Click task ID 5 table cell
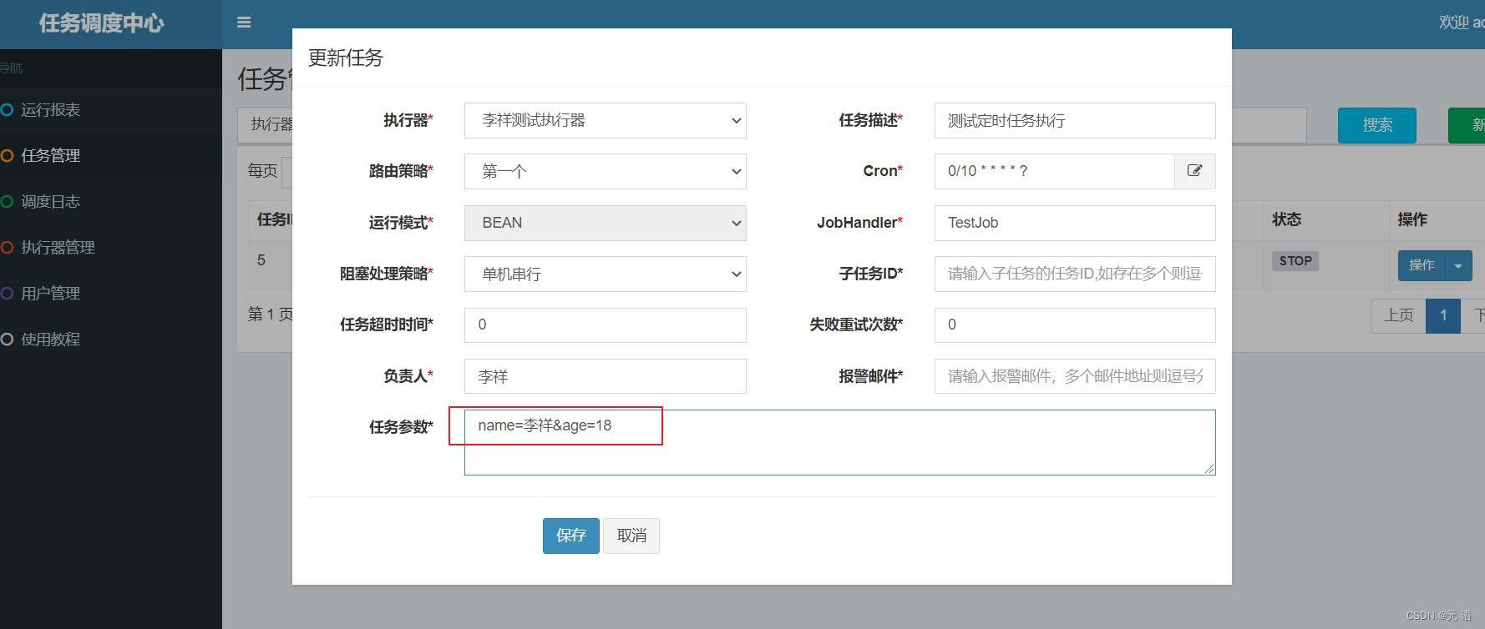1485x629 pixels. [x=261, y=260]
